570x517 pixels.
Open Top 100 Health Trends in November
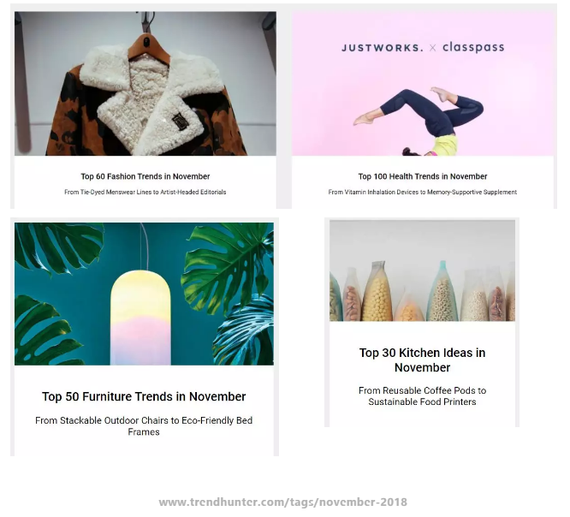(x=423, y=176)
